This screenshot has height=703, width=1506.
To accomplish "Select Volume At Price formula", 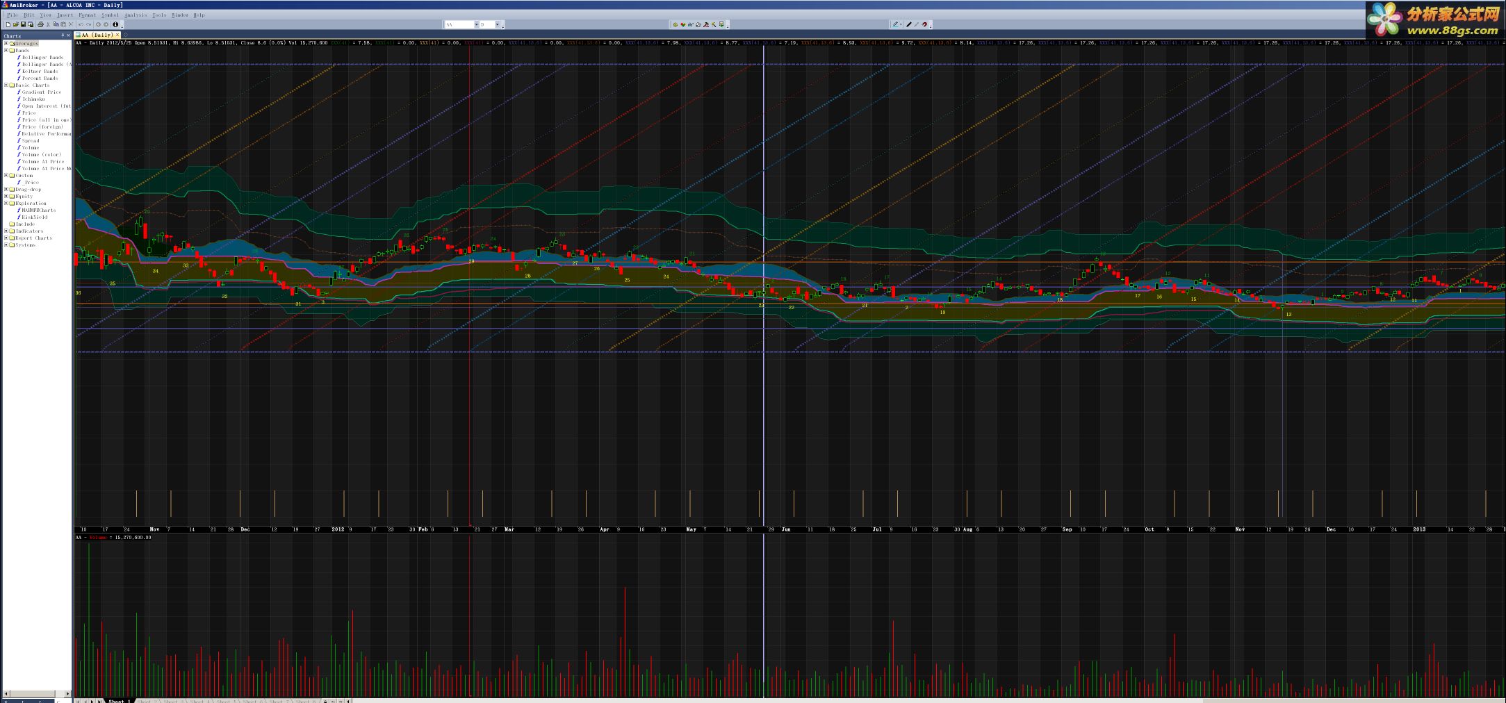I will coord(43,161).
